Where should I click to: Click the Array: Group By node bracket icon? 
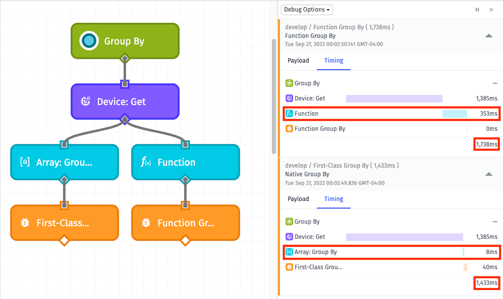click(25, 162)
